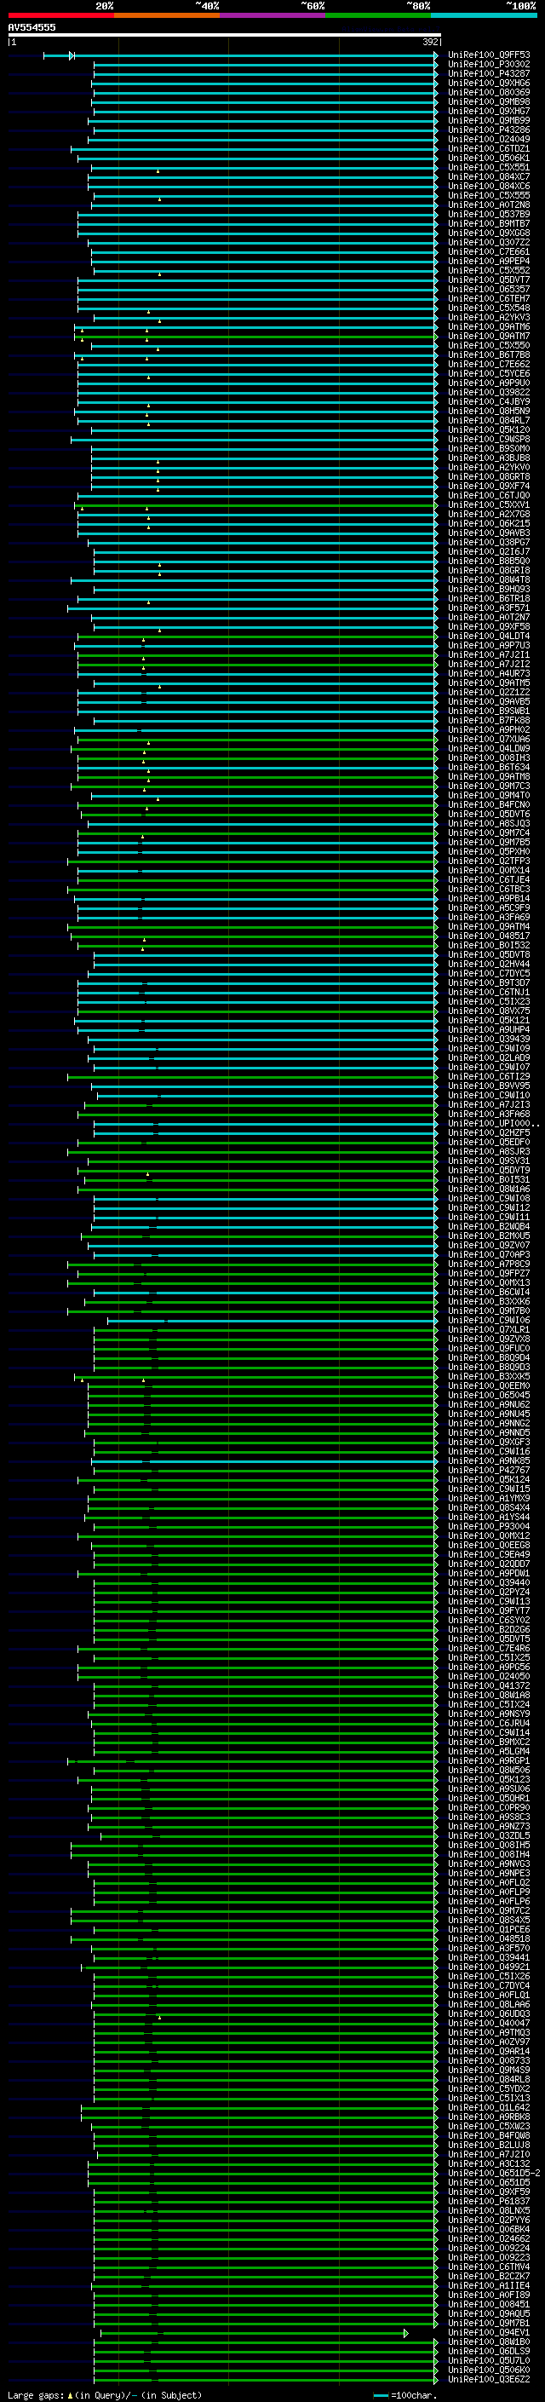The width and height of the screenshot is (545, 2402).
Task: Select hit UniRef100_A7P8C9
Action: point(489,1263)
